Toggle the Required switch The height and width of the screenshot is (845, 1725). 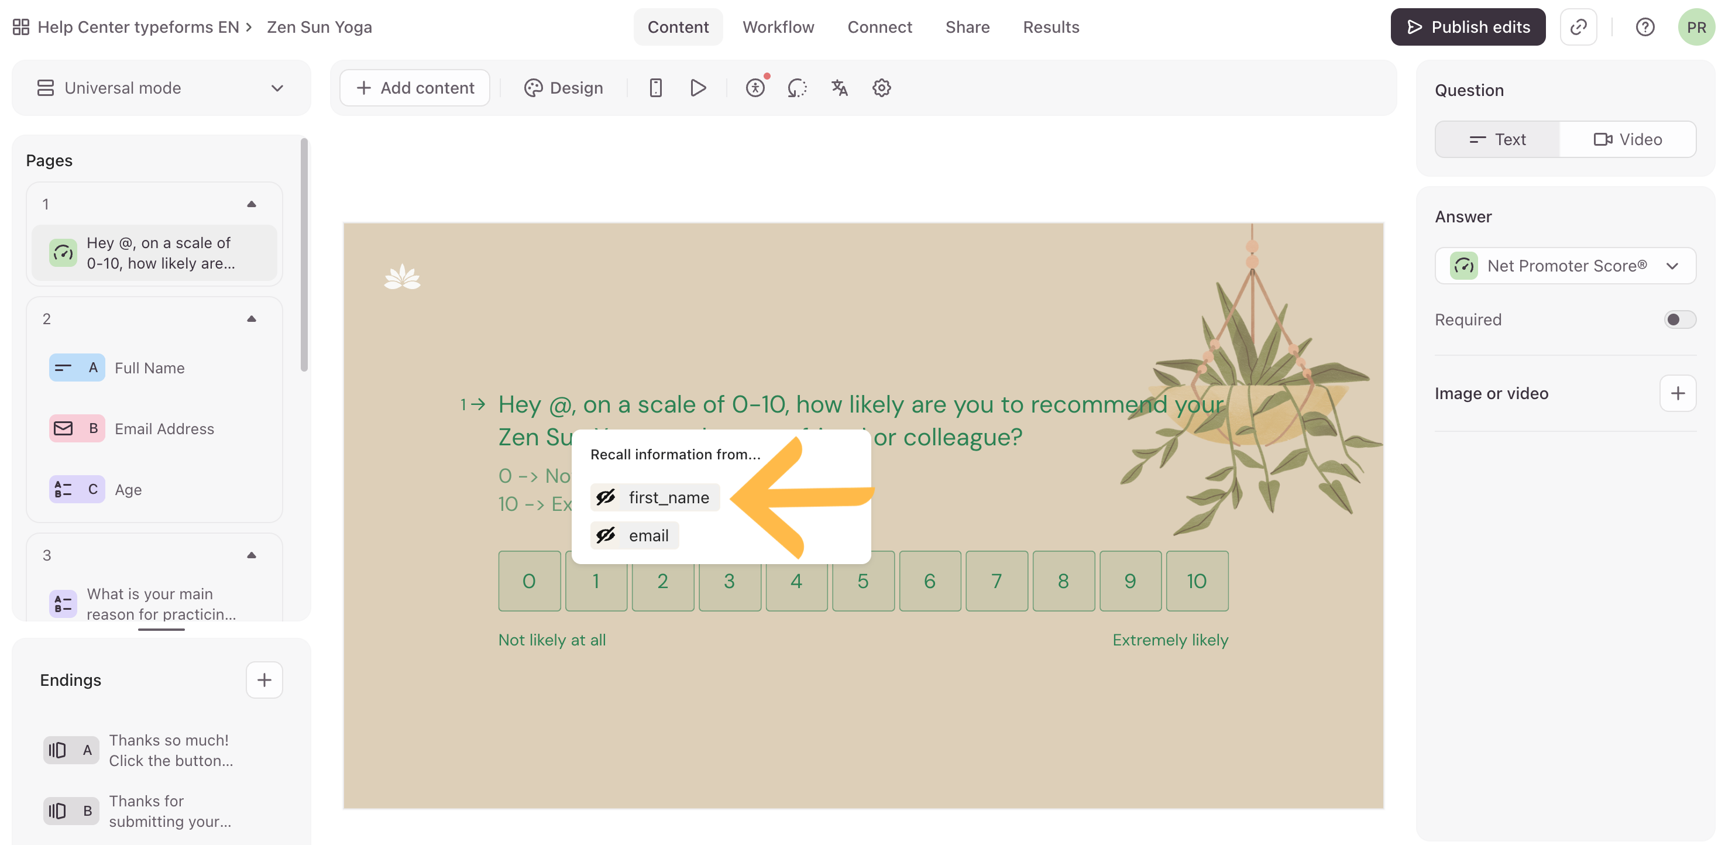[1679, 320]
